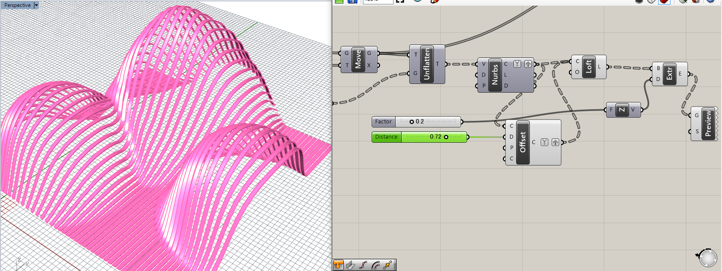Click the Distance slider grip at 0.72

tap(446, 137)
